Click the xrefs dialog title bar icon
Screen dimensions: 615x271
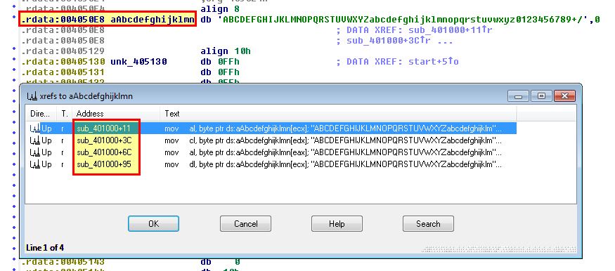tap(32, 96)
